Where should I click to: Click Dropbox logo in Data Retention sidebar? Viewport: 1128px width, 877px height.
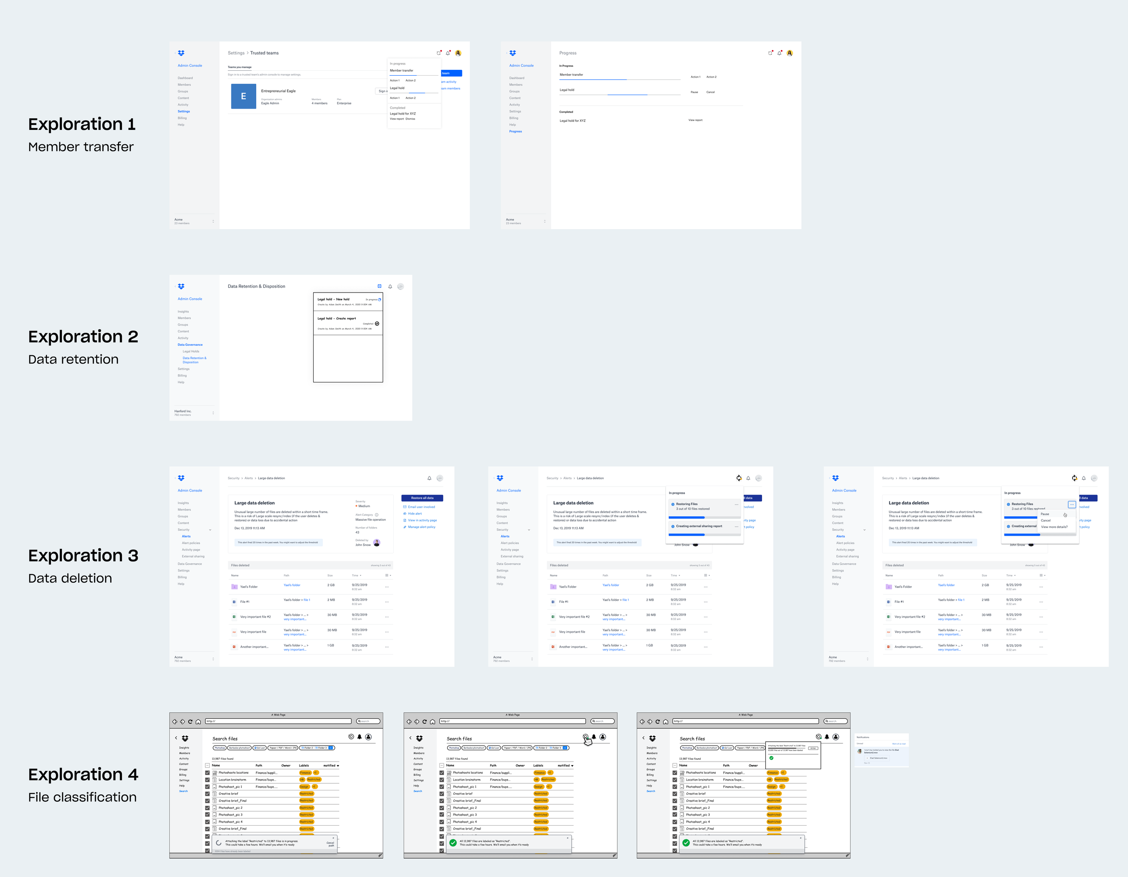[181, 286]
